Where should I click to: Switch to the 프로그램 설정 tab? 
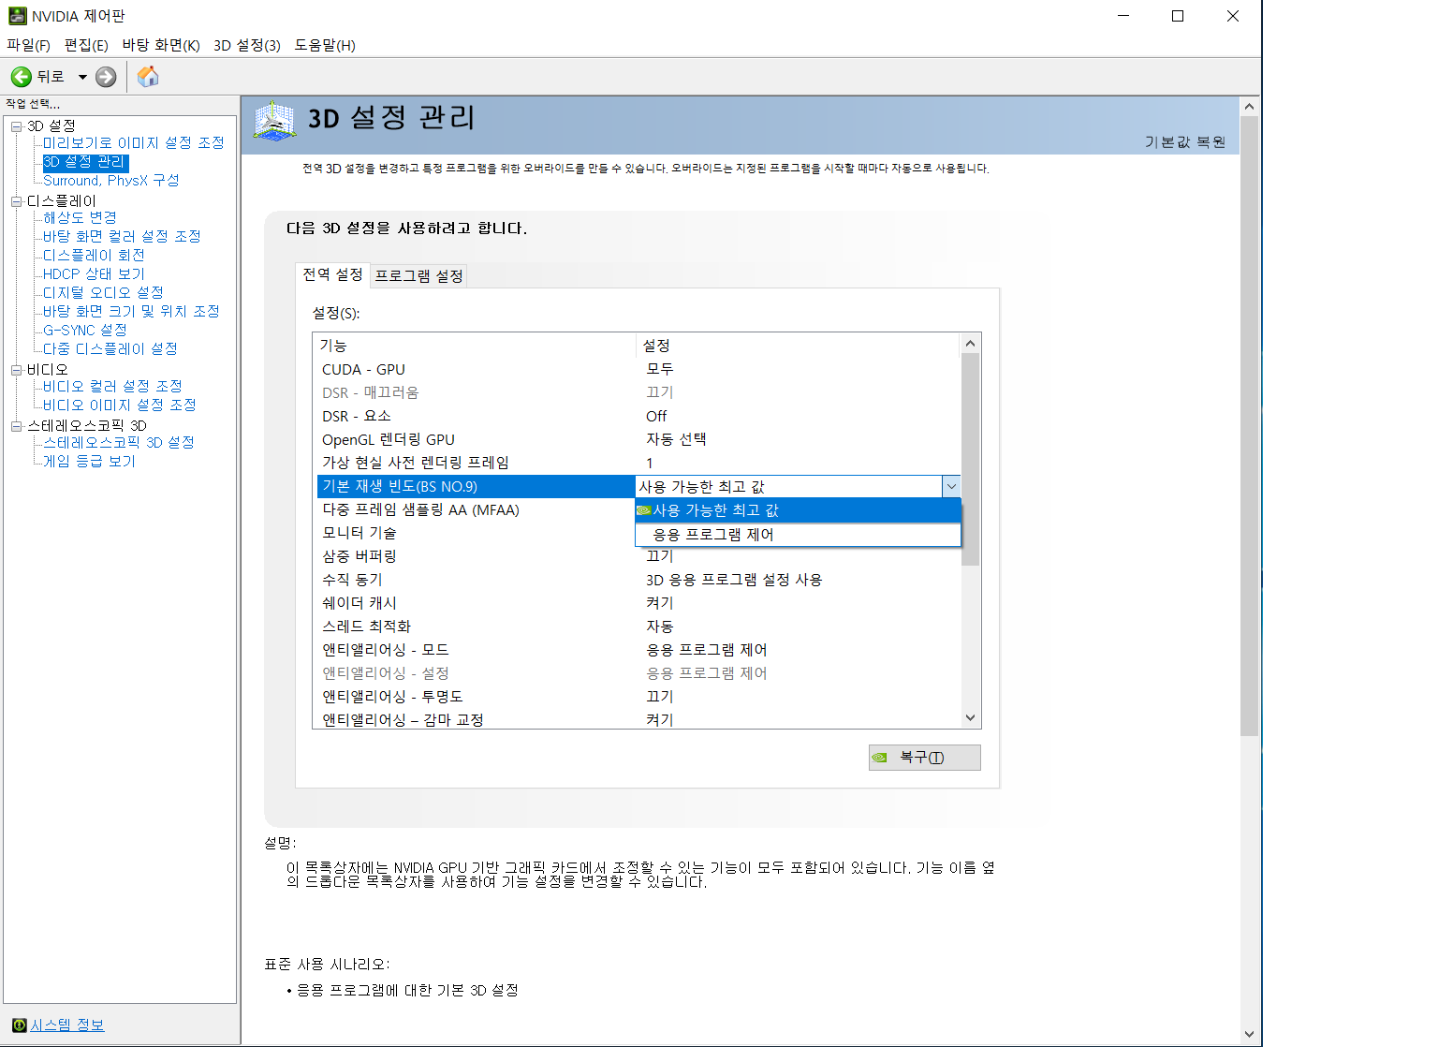(x=418, y=275)
